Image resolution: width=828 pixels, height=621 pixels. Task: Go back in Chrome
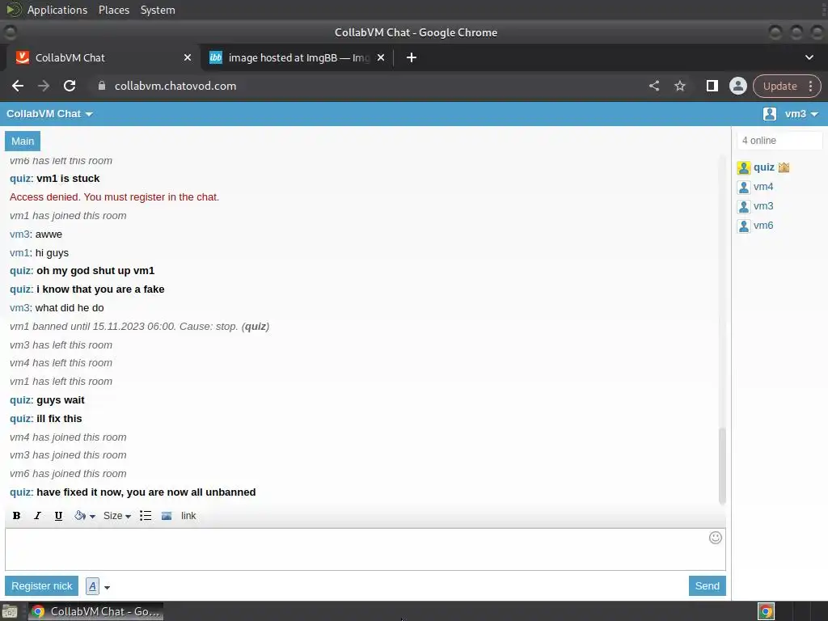(x=18, y=86)
